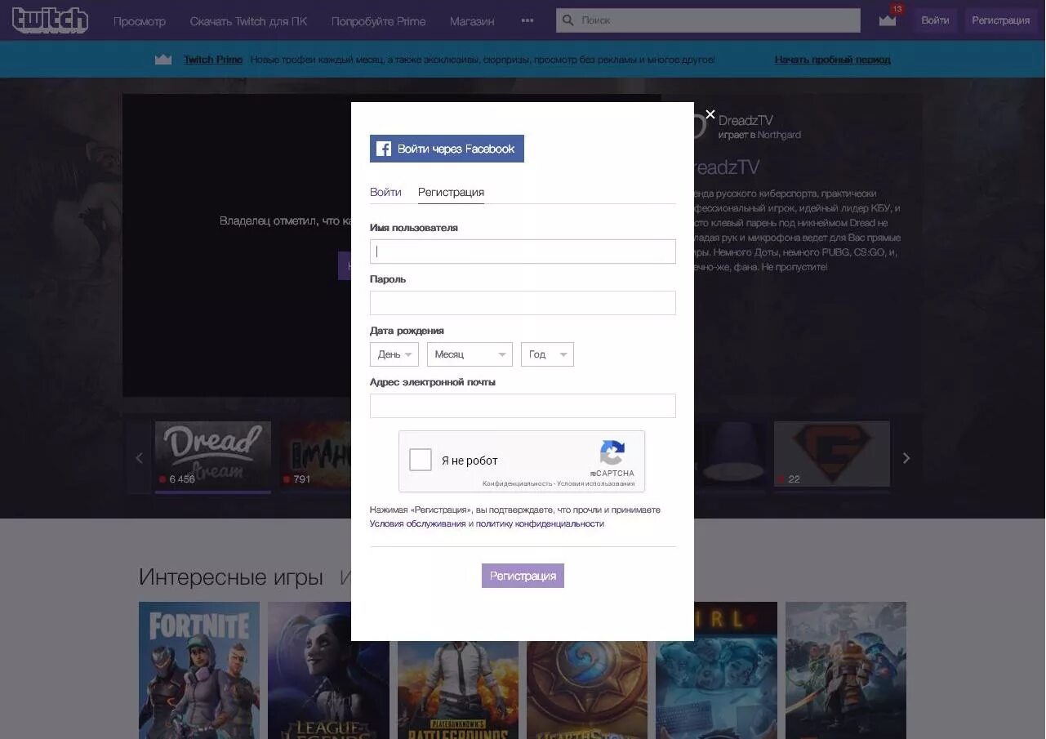Close the registration dialog

click(x=710, y=114)
